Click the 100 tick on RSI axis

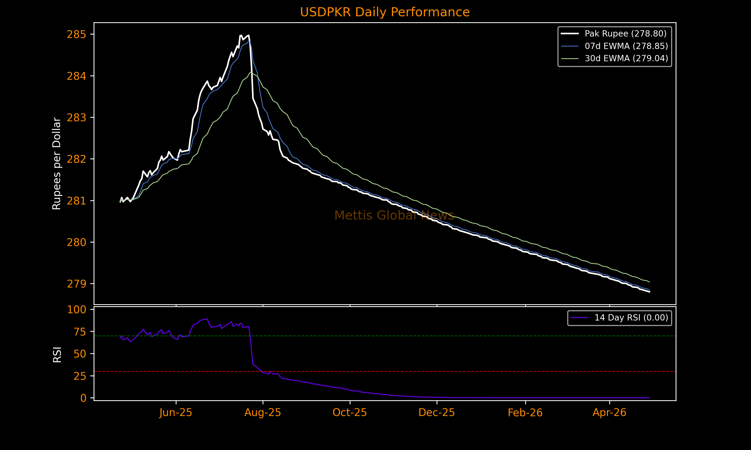pos(77,309)
